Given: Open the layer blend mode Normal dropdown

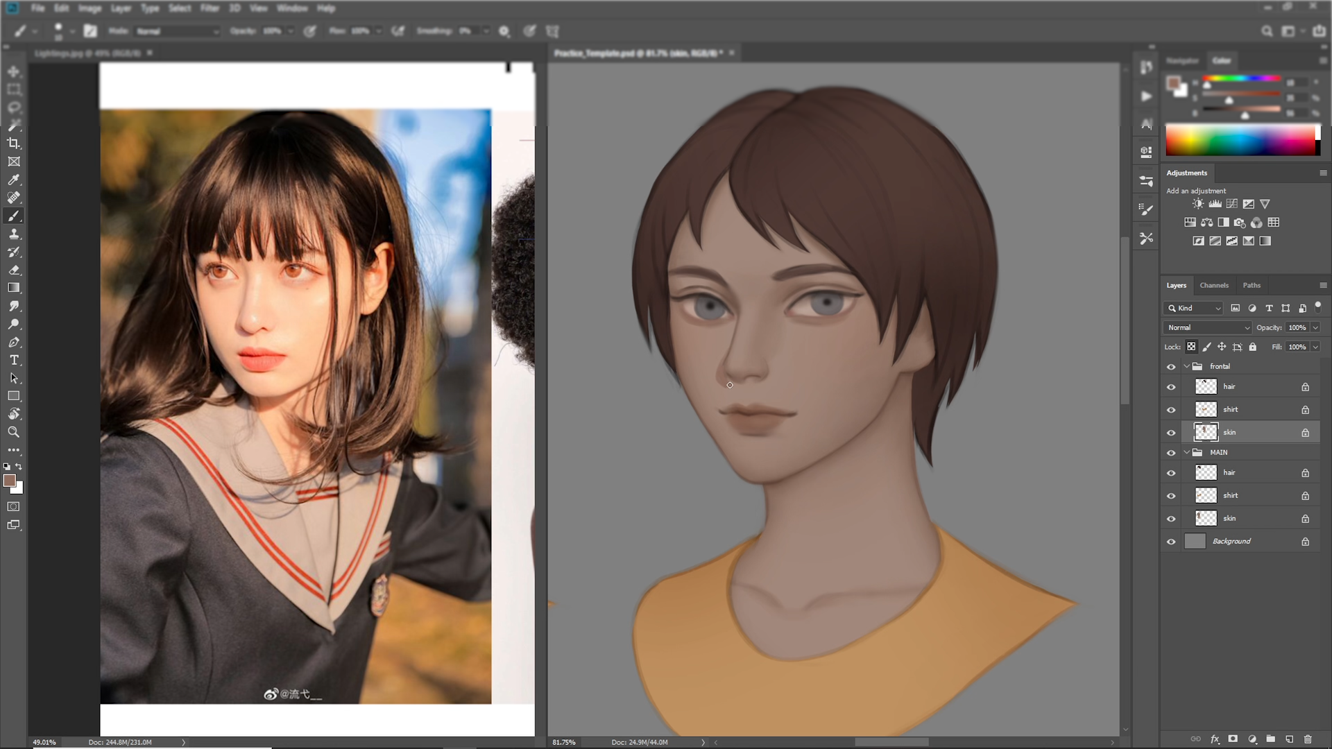Looking at the screenshot, I should 1207,327.
